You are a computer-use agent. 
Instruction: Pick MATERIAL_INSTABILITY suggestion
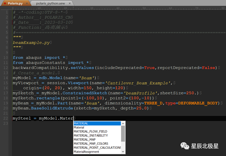(97, 136)
